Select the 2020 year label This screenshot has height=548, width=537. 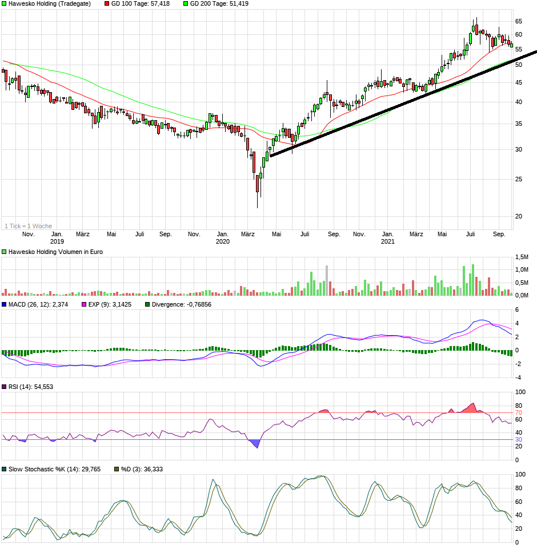222,243
